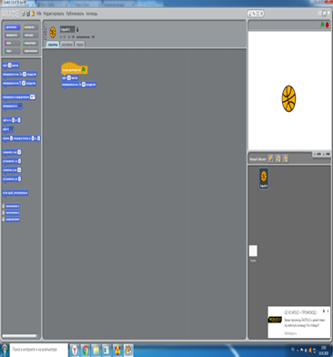Choose new sprite from file icon
Screen dimensions: 333x357
[278, 158]
